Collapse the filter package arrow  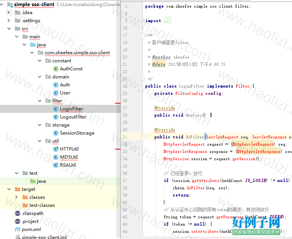(39, 101)
